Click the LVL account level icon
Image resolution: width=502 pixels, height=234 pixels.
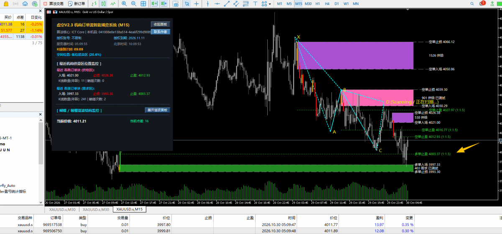point(492,4)
